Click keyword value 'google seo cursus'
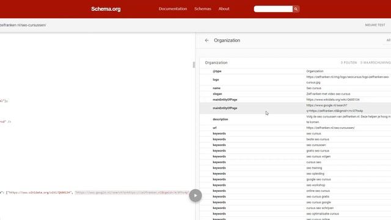This screenshot has height=220, width=391. 318,180
